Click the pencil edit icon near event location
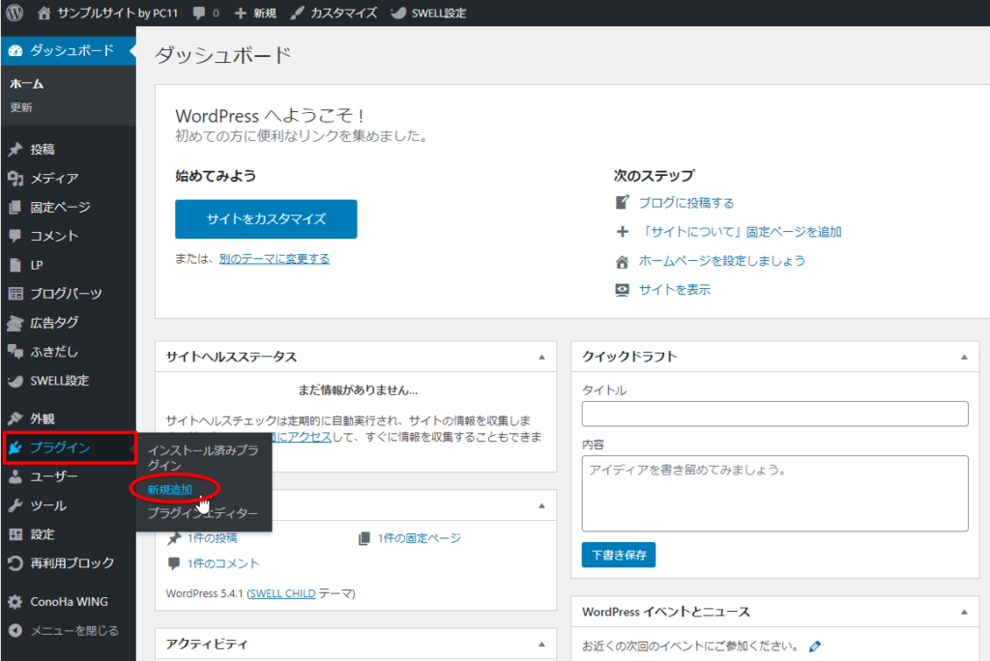 [815, 646]
